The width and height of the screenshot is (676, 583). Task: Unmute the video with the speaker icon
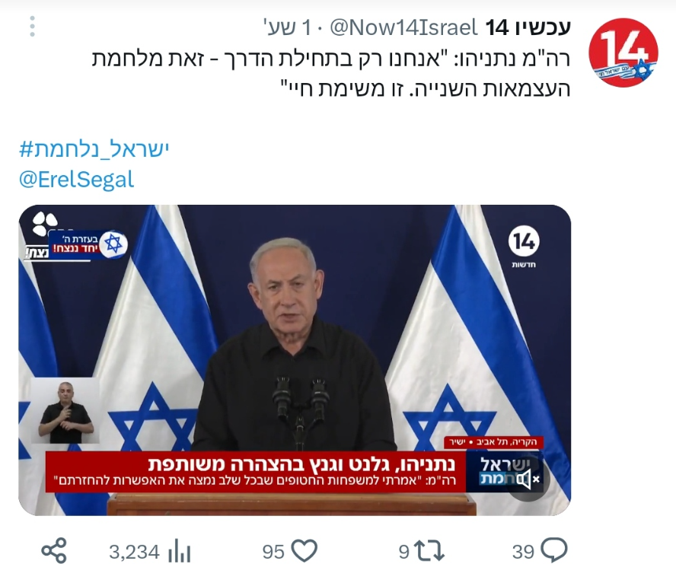(x=528, y=479)
